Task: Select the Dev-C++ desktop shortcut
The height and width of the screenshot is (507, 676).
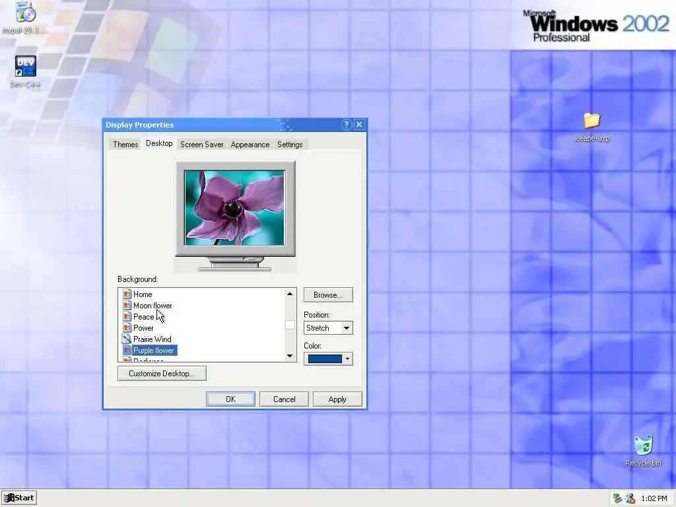Action: pyautogui.click(x=26, y=66)
